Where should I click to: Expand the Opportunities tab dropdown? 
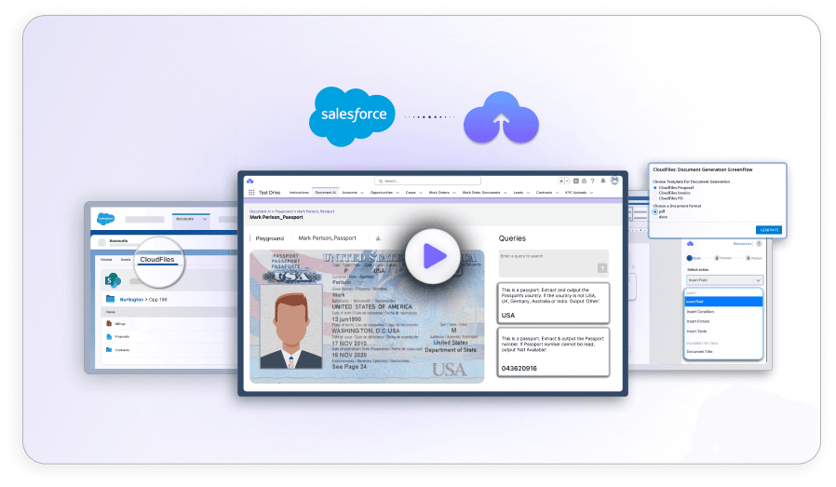[398, 193]
